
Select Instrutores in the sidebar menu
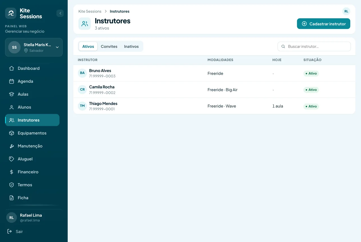pyautogui.click(x=32, y=120)
